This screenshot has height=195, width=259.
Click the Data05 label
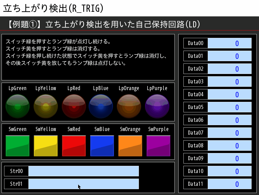[x=195, y=107]
